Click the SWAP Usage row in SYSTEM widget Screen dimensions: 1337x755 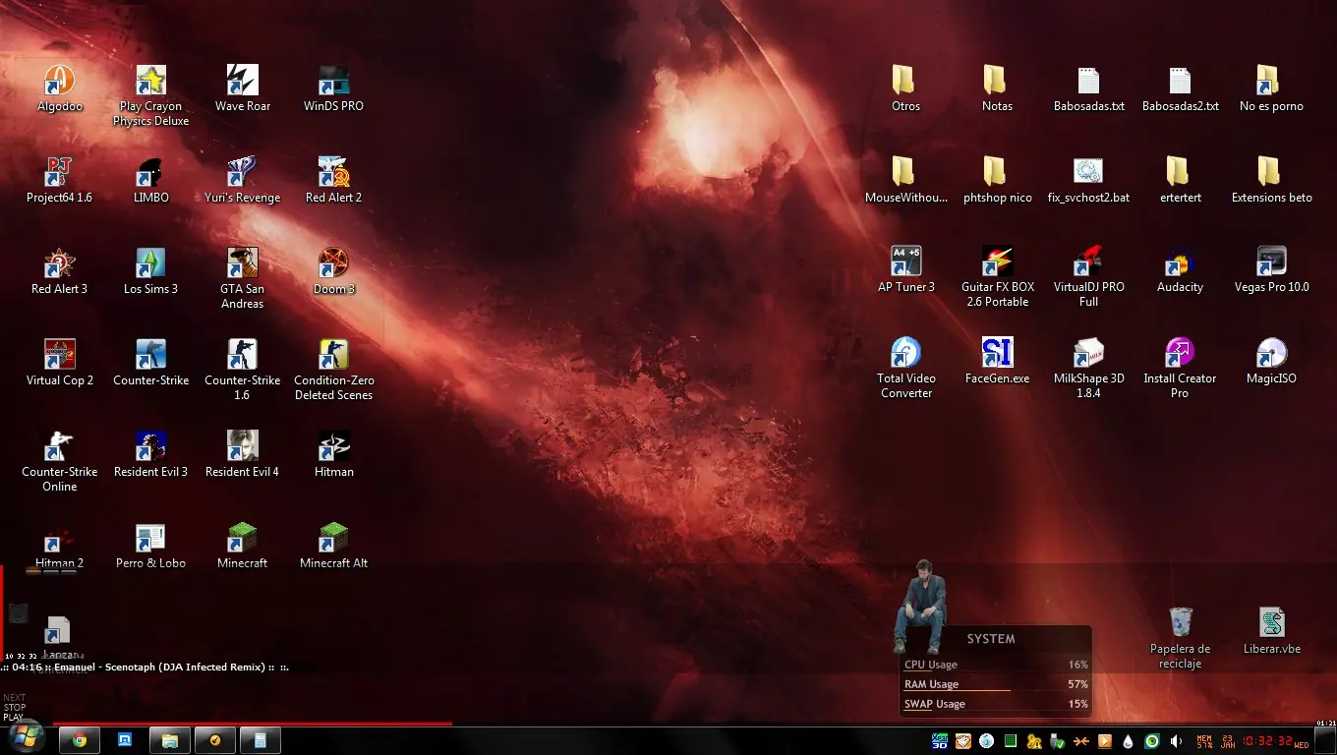pyautogui.click(x=996, y=705)
